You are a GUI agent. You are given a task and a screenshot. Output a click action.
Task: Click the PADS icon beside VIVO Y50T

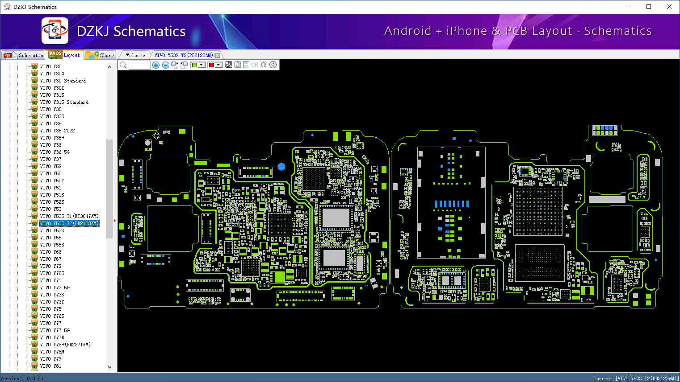coord(34,180)
